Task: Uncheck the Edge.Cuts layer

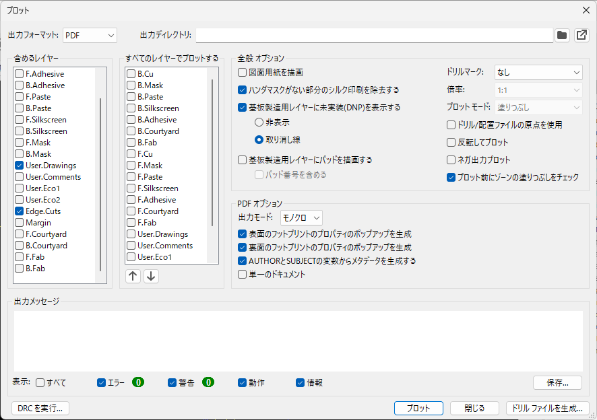Action: point(20,211)
